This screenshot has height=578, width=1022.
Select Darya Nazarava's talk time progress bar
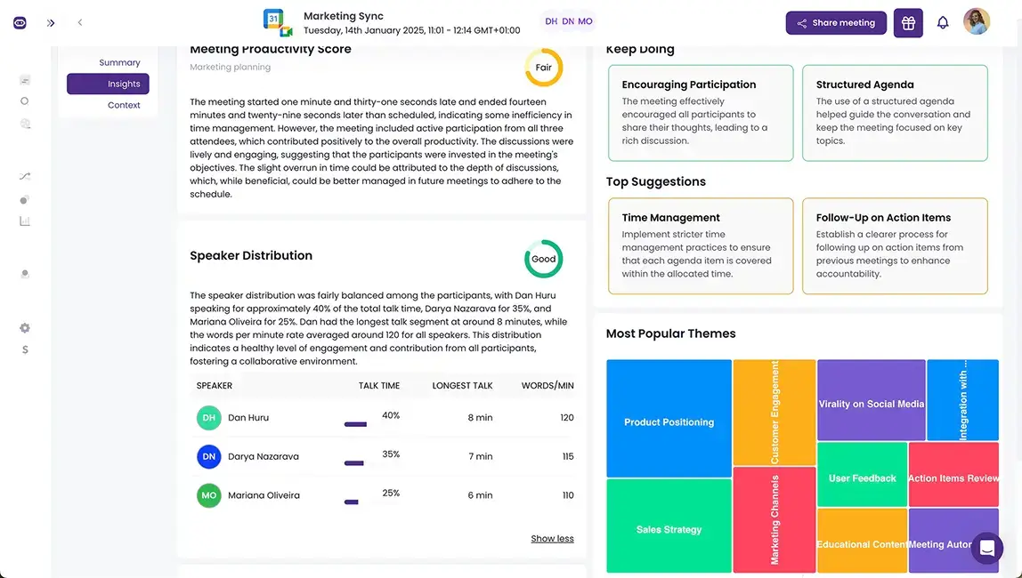tap(353, 462)
